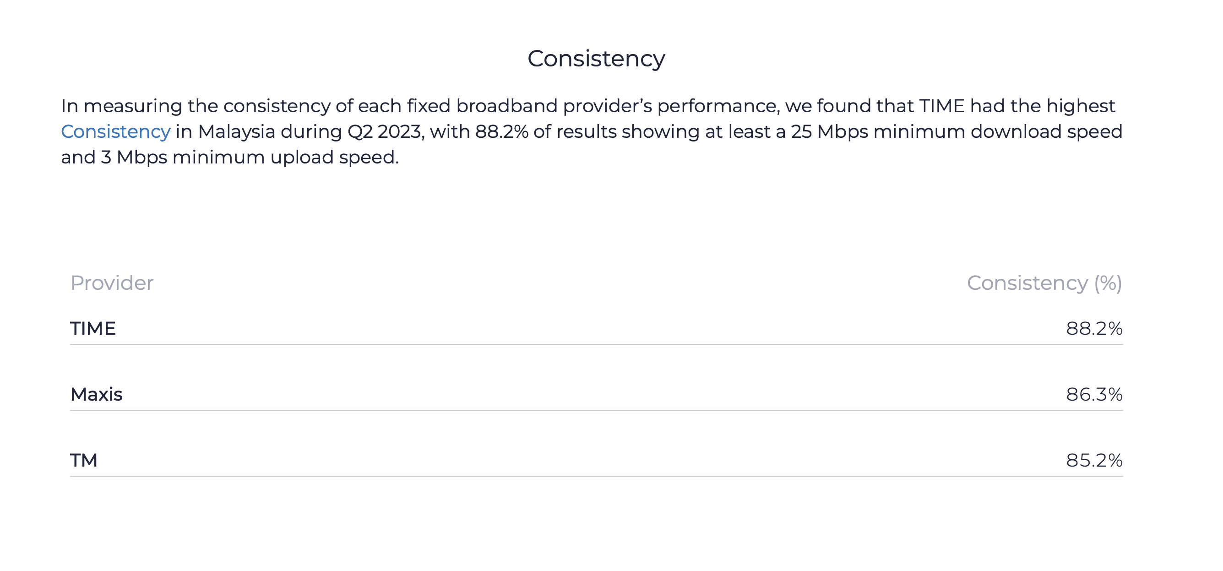Click the Consistency section heading
This screenshot has width=1223, height=571.
[596, 58]
